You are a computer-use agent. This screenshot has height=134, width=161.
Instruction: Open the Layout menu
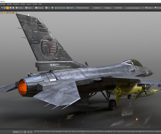coord(29,4)
